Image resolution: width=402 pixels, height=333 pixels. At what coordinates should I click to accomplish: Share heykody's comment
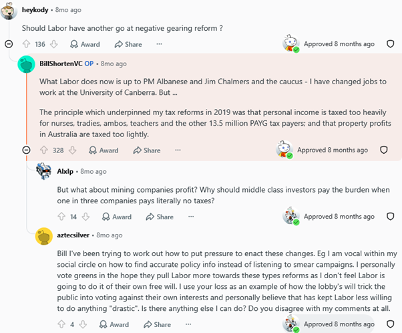click(x=128, y=44)
